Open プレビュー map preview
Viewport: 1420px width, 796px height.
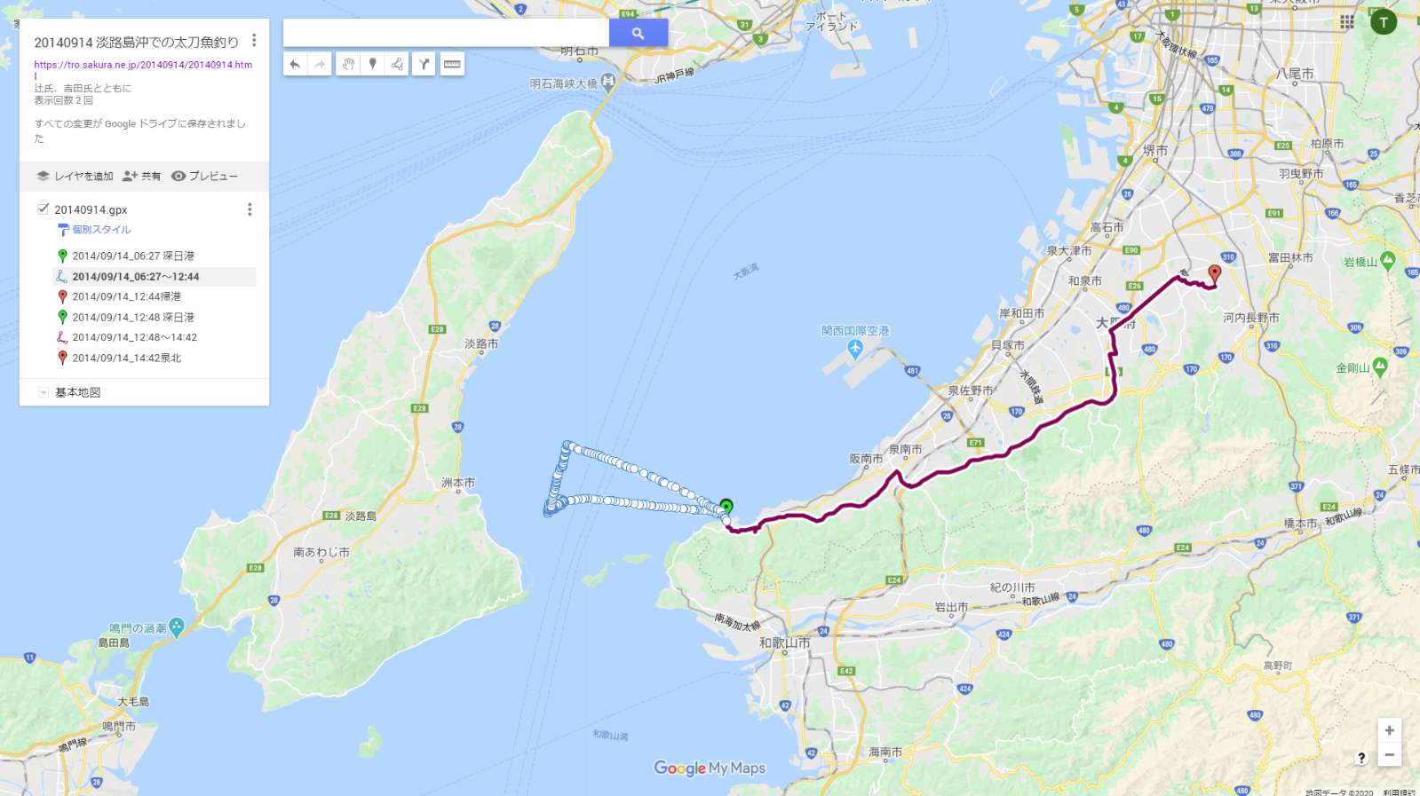(x=204, y=176)
